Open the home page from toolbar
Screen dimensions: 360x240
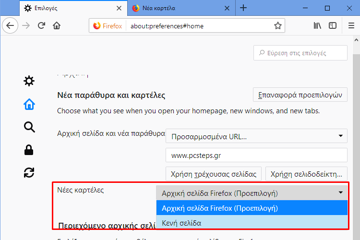[x=57, y=25]
